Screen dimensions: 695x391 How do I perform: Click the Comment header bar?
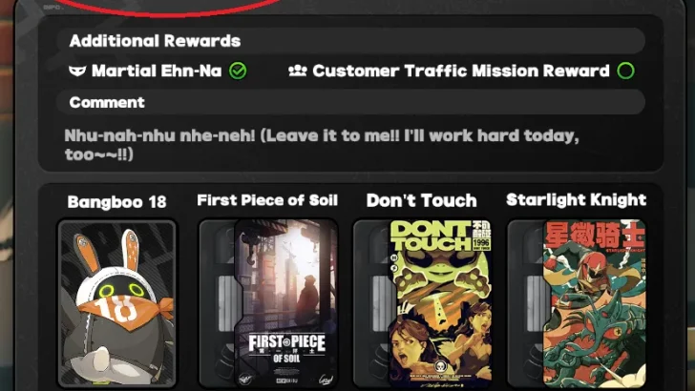click(350, 102)
